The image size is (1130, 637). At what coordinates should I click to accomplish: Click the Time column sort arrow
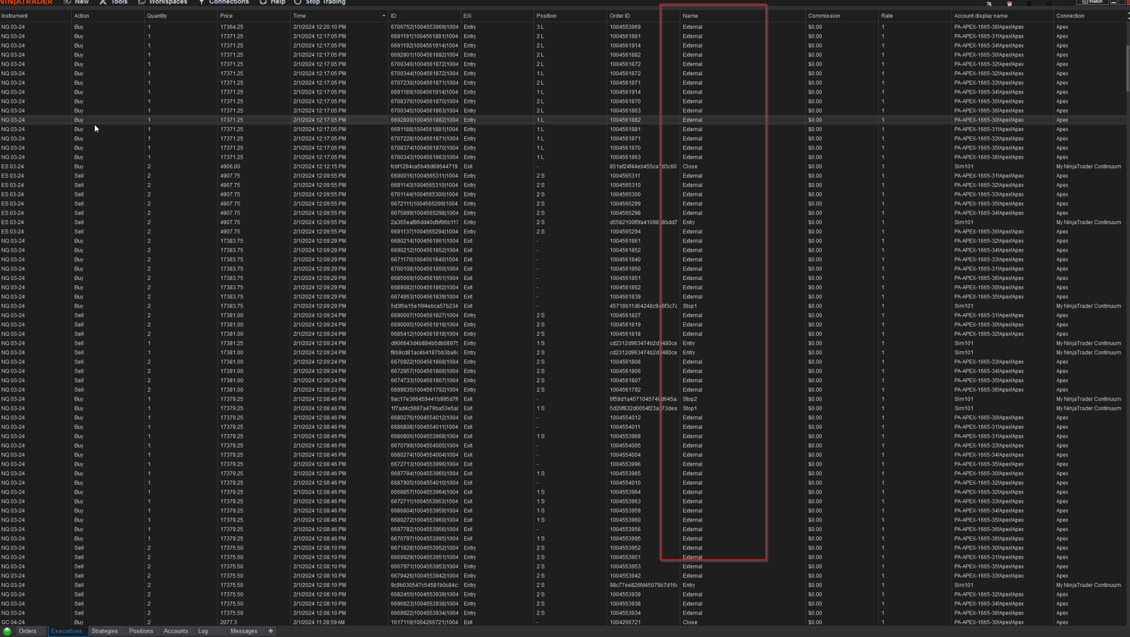pos(384,16)
